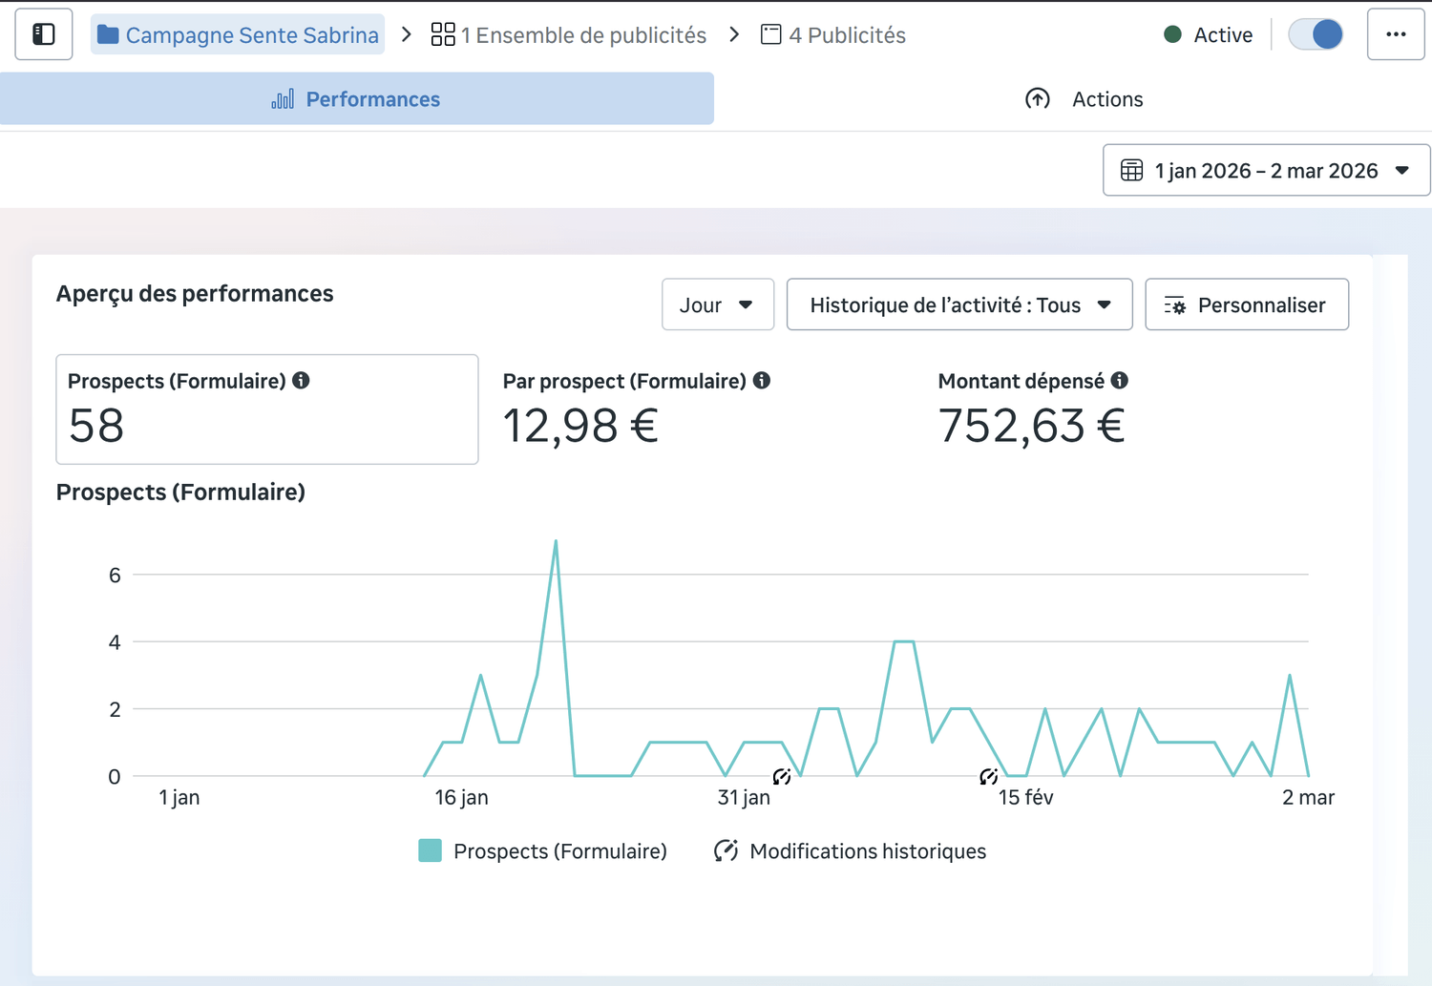Click the bar chart icon beside Performances
1432x986 pixels.
point(282,98)
